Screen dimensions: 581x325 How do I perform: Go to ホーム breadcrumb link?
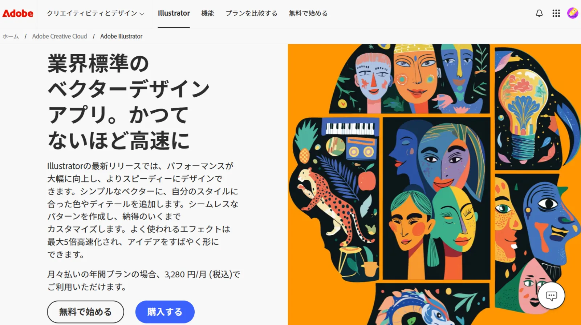[x=11, y=36]
